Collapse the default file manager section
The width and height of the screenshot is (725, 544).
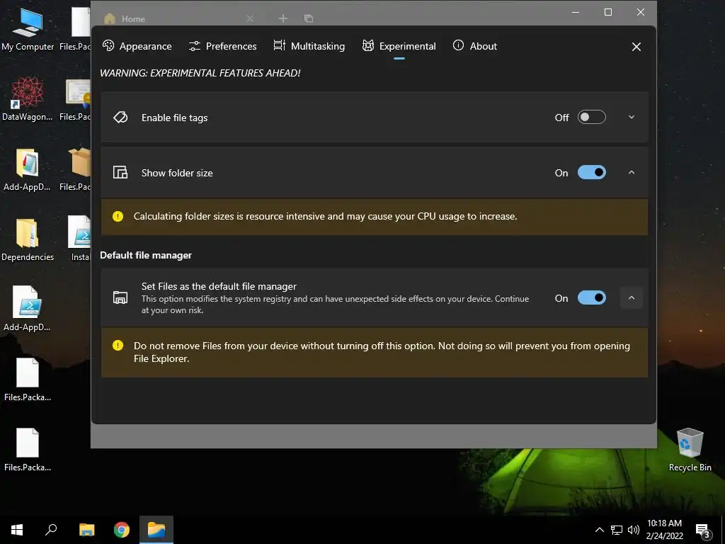click(x=632, y=298)
